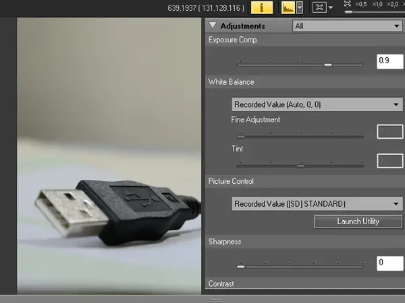The width and height of the screenshot is (405, 303).
Task: Click the Fine Adjustment value field
Action: (389, 132)
